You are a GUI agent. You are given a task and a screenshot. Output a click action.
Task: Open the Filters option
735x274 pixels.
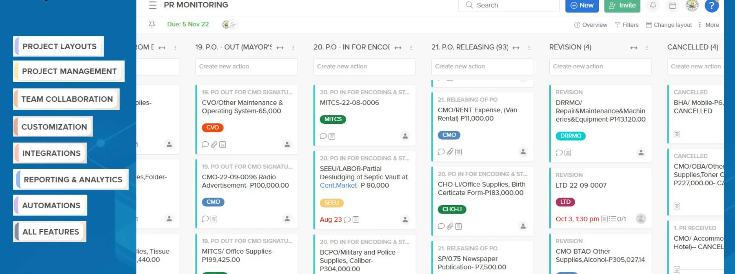point(626,25)
